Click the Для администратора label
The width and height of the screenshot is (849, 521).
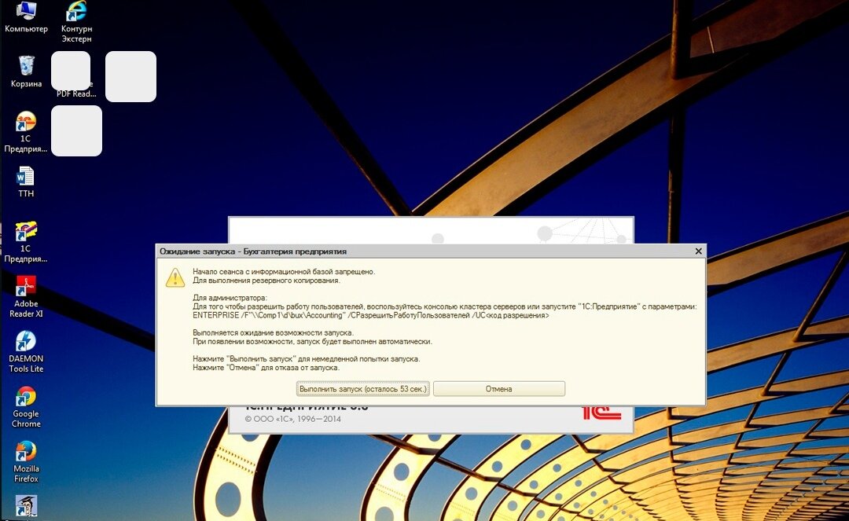(x=230, y=298)
